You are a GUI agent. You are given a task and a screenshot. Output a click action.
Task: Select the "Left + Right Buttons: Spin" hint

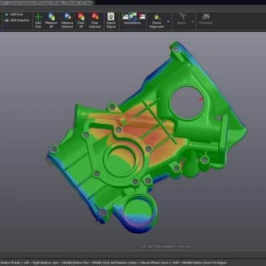(x=41, y=263)
